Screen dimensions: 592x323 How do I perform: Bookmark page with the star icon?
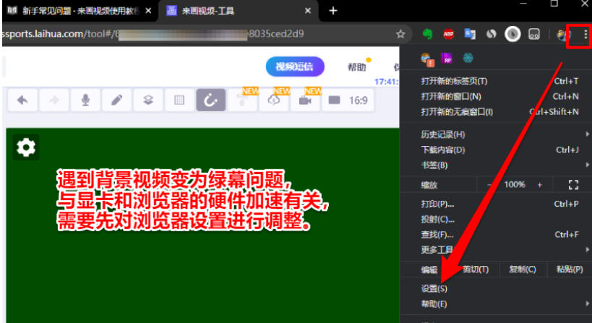(x=400, y=35)
